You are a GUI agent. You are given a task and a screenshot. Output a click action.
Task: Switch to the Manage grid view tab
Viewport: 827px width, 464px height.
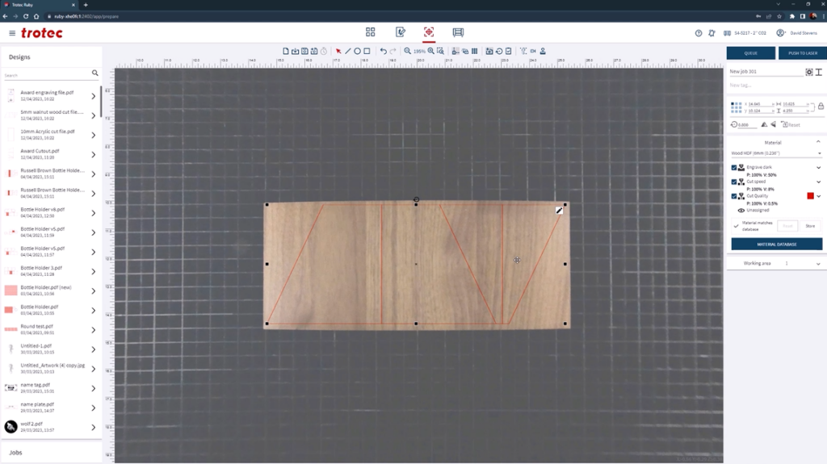[x=370, y=32]
